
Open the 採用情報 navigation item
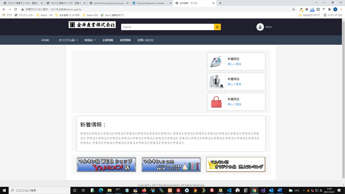click(125, 40)
